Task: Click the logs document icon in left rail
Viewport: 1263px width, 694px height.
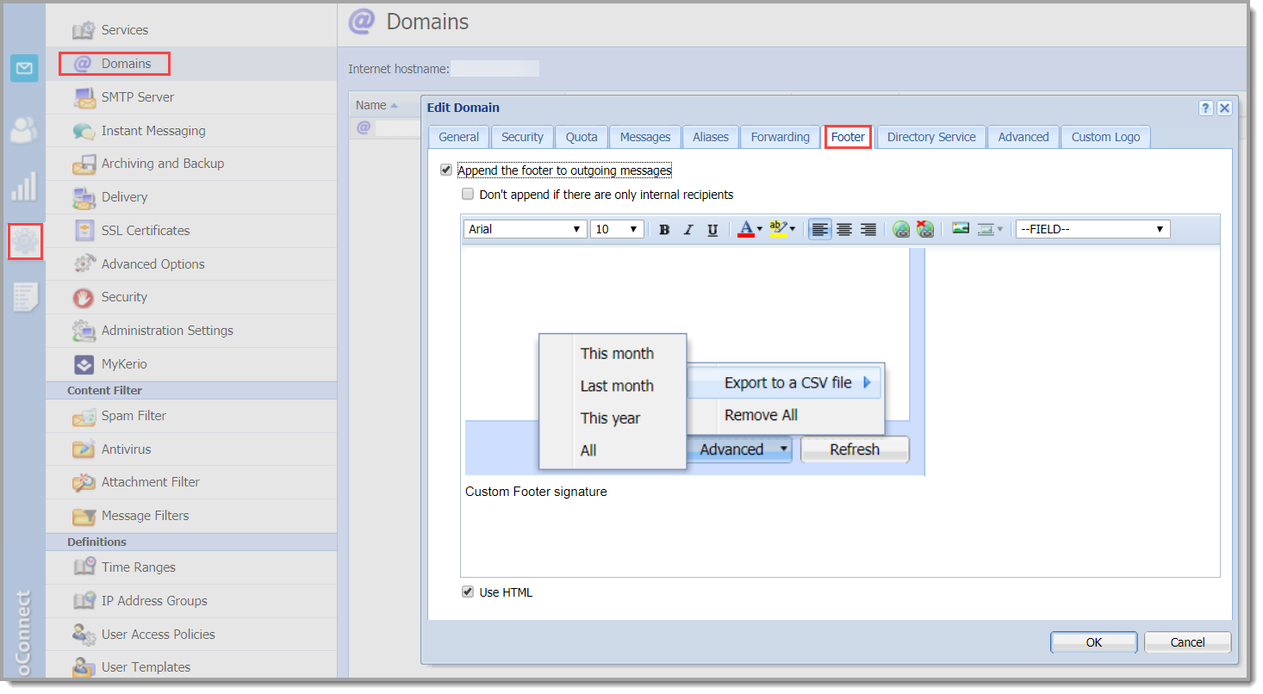Action: pyautogui.click(x=24, y=297)
